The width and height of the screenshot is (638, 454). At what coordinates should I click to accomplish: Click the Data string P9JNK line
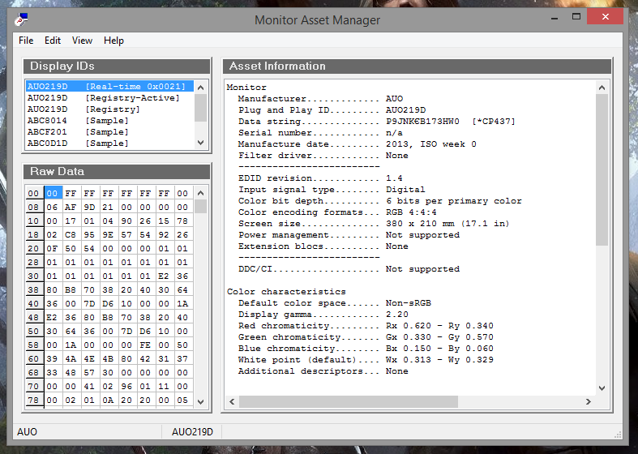pyautogui.click(x=377, y=122)
